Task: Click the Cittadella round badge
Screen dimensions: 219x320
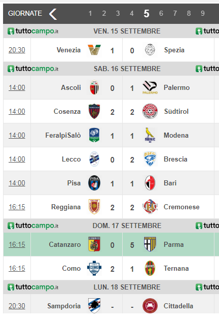Action: coord(150,306)
